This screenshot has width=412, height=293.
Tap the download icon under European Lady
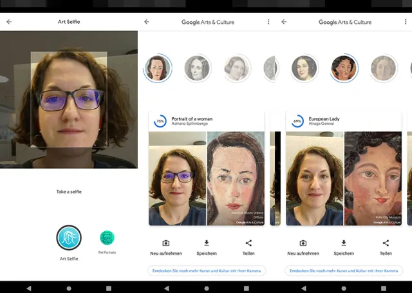(x=344, y=243)
